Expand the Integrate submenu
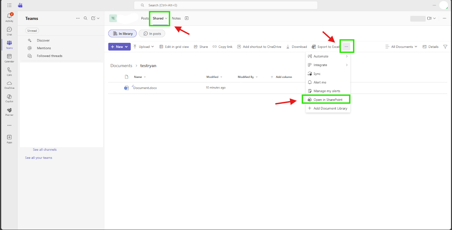 coord(328,65)
